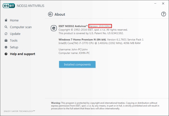Click the ESET 'e' product icon
169x116 pixels.
pyautogui.click(x=54, y=28)
